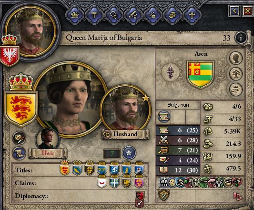Open the Council tab with hammer icon
This screenshot has height=210, width=254.
94,15
